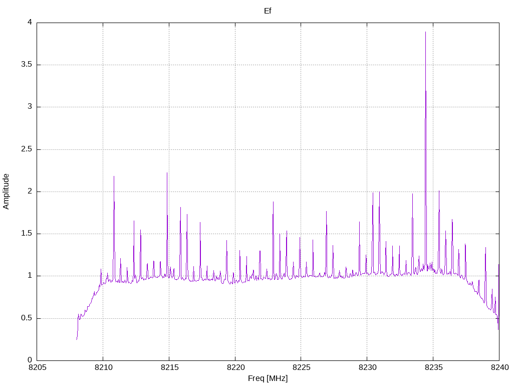The width and height of the screenshot is (513, 385).
Task: Click the x-axis tick label 8235
Action: point(433,367)
